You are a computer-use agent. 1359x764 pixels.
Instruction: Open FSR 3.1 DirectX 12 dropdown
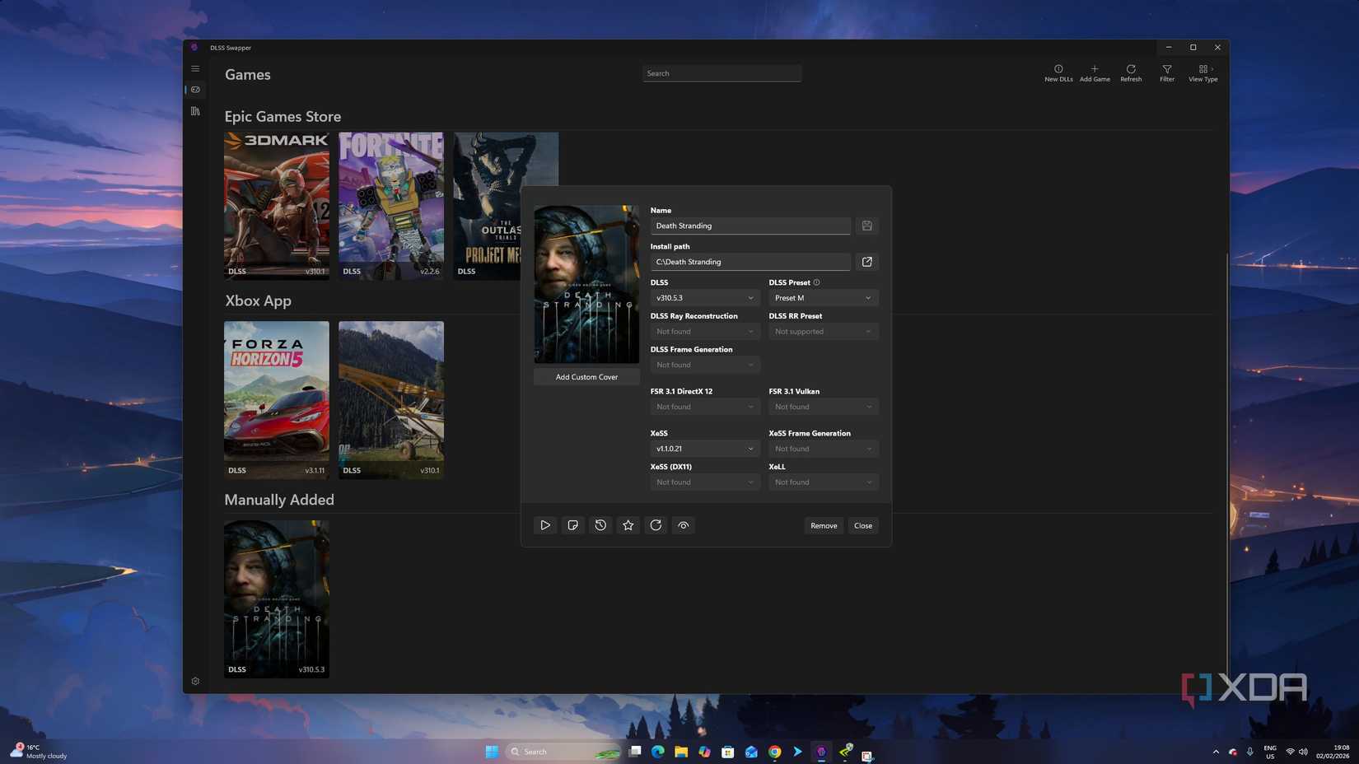(x=705, y=407)
